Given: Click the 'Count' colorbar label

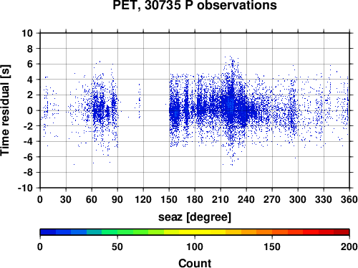Looking at the screenshot, I should pyautogui.click(x=195, y=263).
